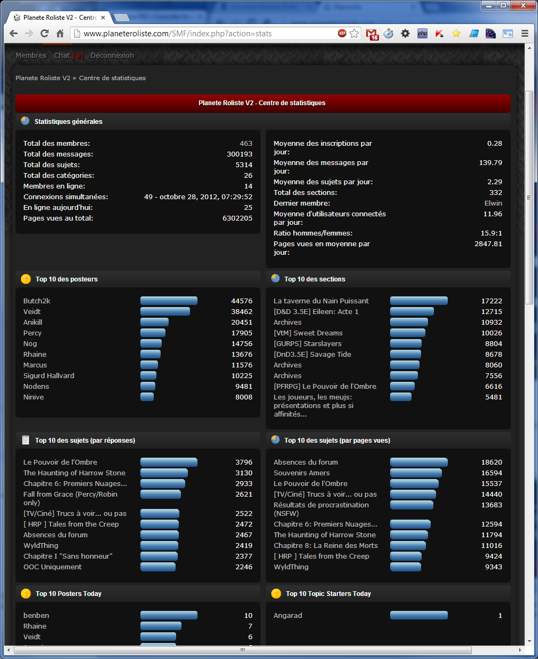Click the gear extension icon
The image size is (538, 659).
point(405,34)
